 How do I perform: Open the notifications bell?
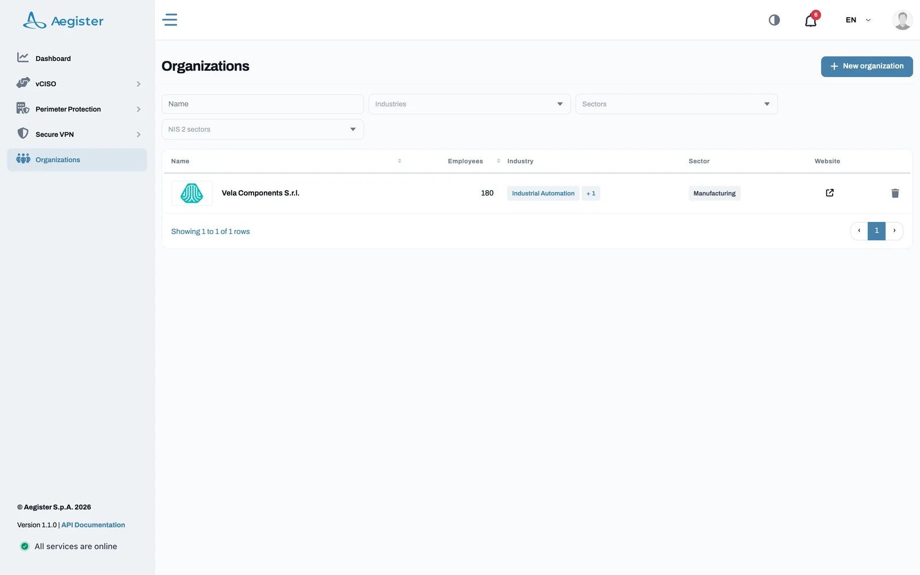pos(811,20)
